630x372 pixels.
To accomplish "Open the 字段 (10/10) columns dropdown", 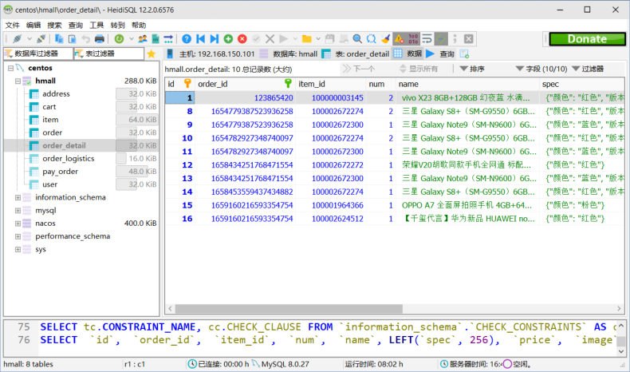I will (541, 69).
